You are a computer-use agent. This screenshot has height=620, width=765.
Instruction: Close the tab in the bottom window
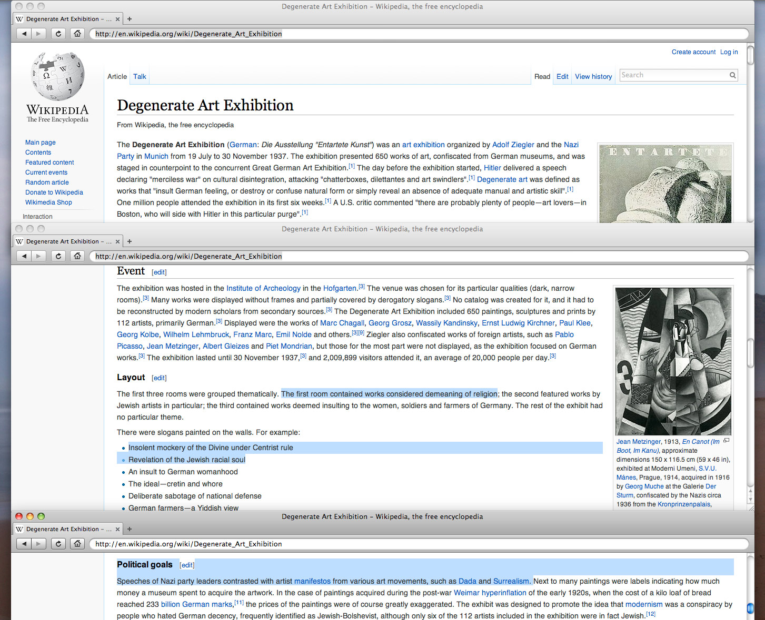click(x=117, y=529)
